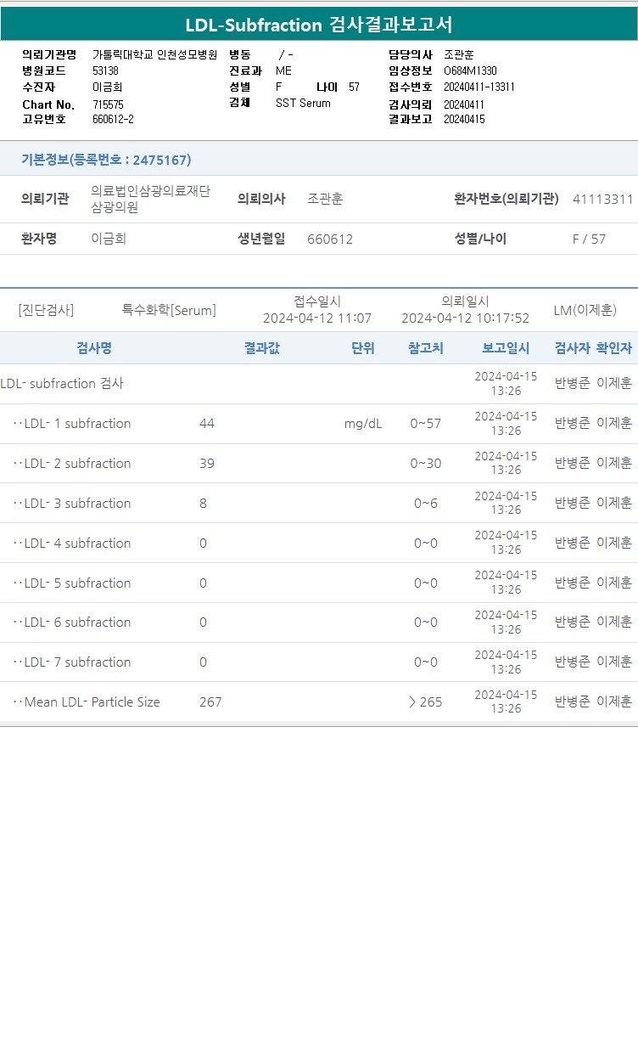Click the 검사자 확인자 column header

click(593, 348)
